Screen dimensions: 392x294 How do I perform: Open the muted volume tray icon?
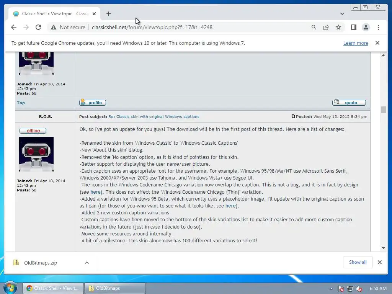(359, 289)
